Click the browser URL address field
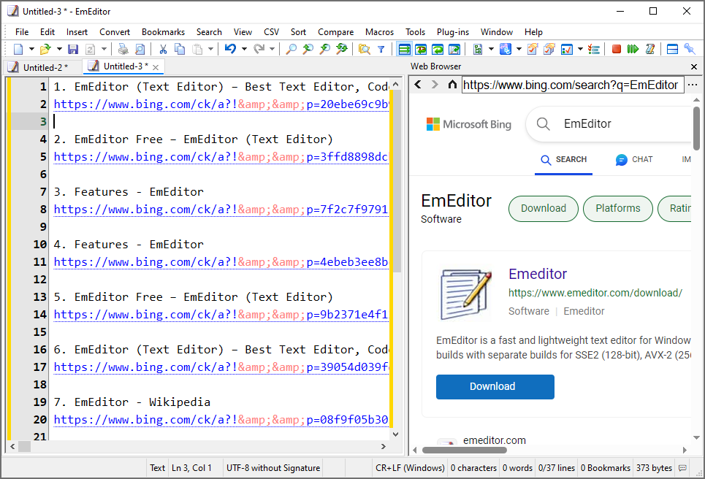This screenshot has height=479, width=705. (x=573, y=85)
